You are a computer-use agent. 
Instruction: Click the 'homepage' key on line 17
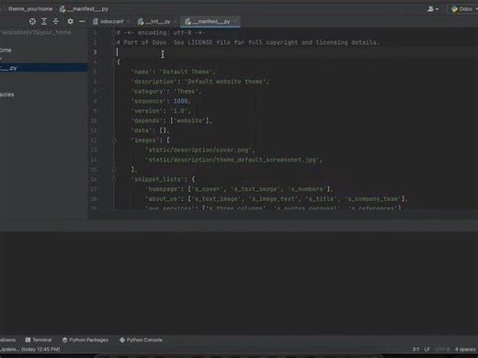pyautogui.click(x=163, y=189)
